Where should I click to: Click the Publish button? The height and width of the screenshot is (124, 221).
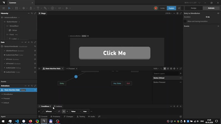coord(171,8)
